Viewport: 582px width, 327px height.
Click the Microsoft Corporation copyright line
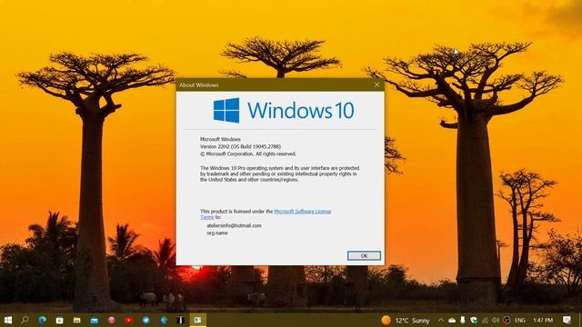pyautogui.click(x=248, y=154)
